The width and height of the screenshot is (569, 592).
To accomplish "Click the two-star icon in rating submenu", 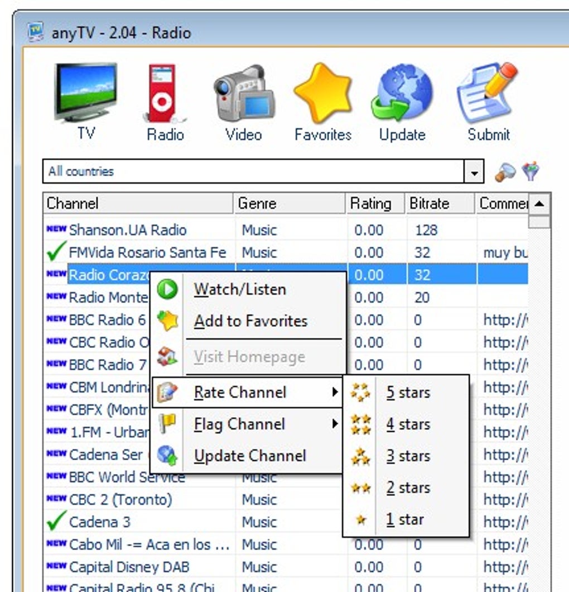I will [361, 488].
